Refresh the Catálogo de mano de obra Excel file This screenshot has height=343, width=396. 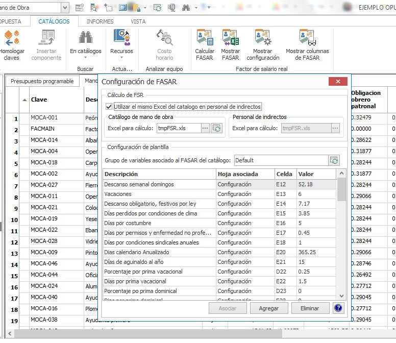tap(217, 128)
